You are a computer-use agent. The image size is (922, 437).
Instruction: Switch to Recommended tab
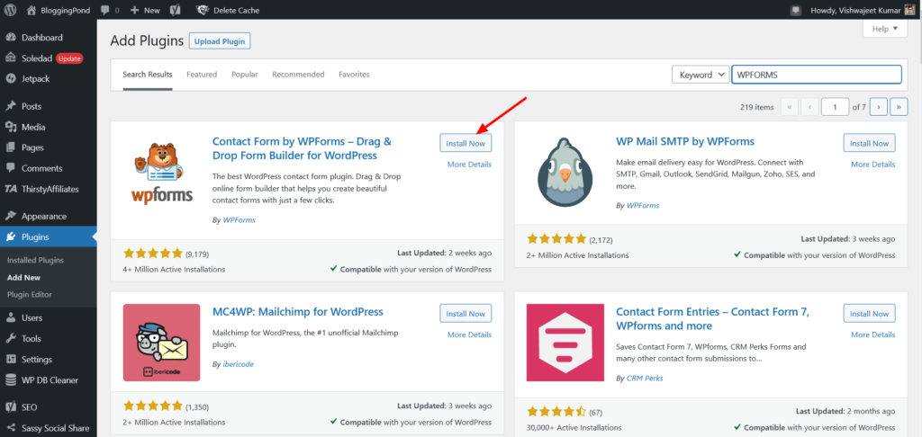(298, 75)
